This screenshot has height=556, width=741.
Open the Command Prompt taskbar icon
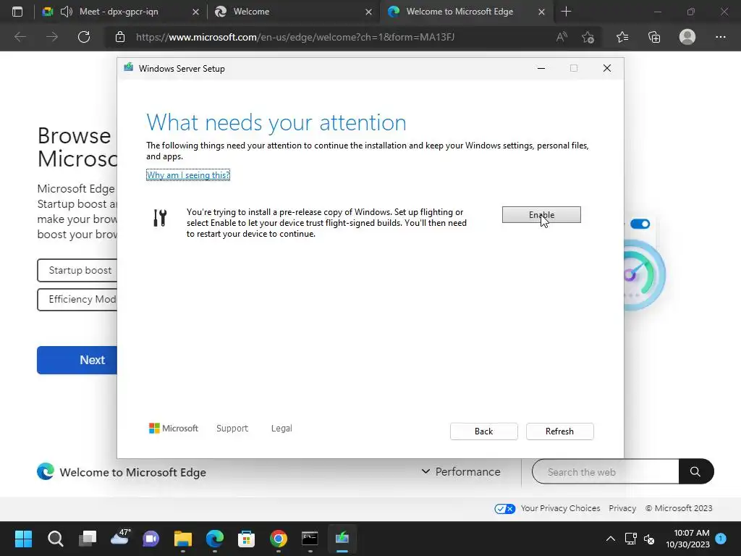(x=310, y=539)
